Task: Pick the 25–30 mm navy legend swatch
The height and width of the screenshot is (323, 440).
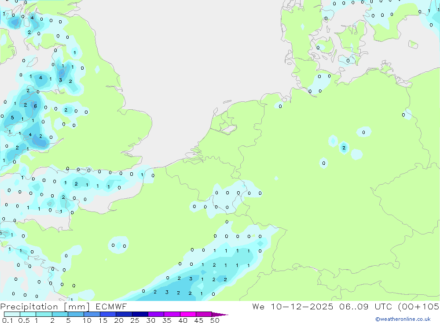Action: point(140,314)
